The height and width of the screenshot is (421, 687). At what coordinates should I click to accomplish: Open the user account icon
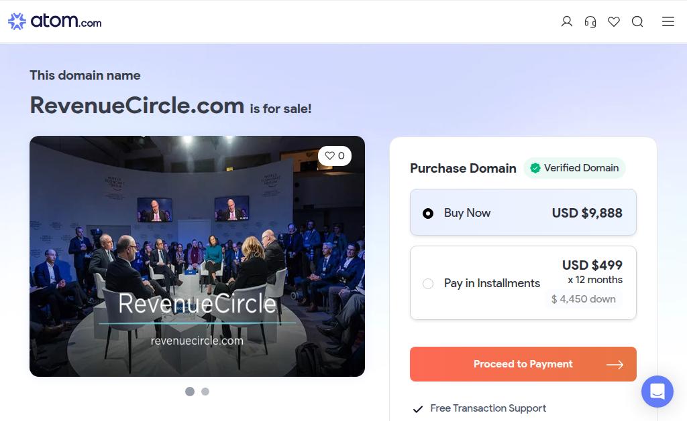coord(567,21)
